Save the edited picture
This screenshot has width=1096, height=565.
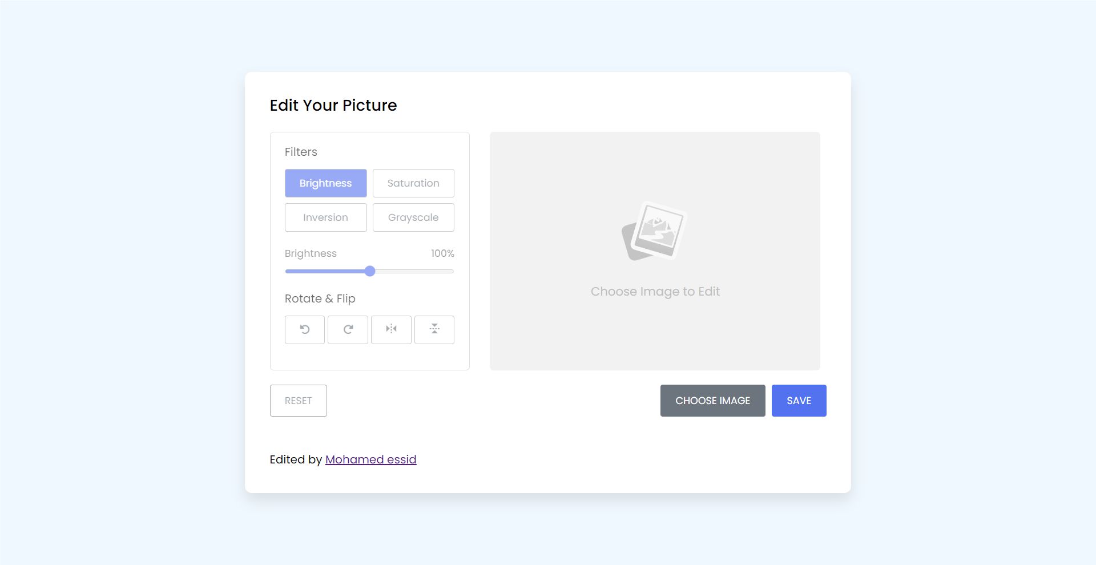click(x=799, y=401)
